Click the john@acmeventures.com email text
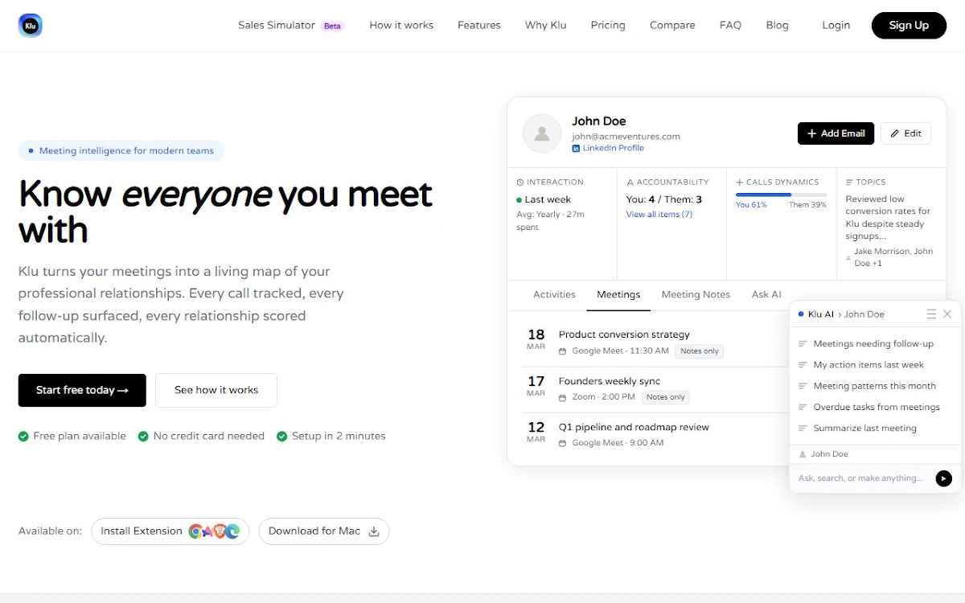Screen dimensions: 965x603 (x=626, y=137)
